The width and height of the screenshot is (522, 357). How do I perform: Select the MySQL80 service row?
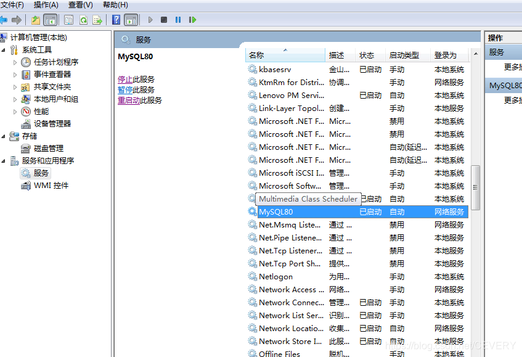coord(358,212)
